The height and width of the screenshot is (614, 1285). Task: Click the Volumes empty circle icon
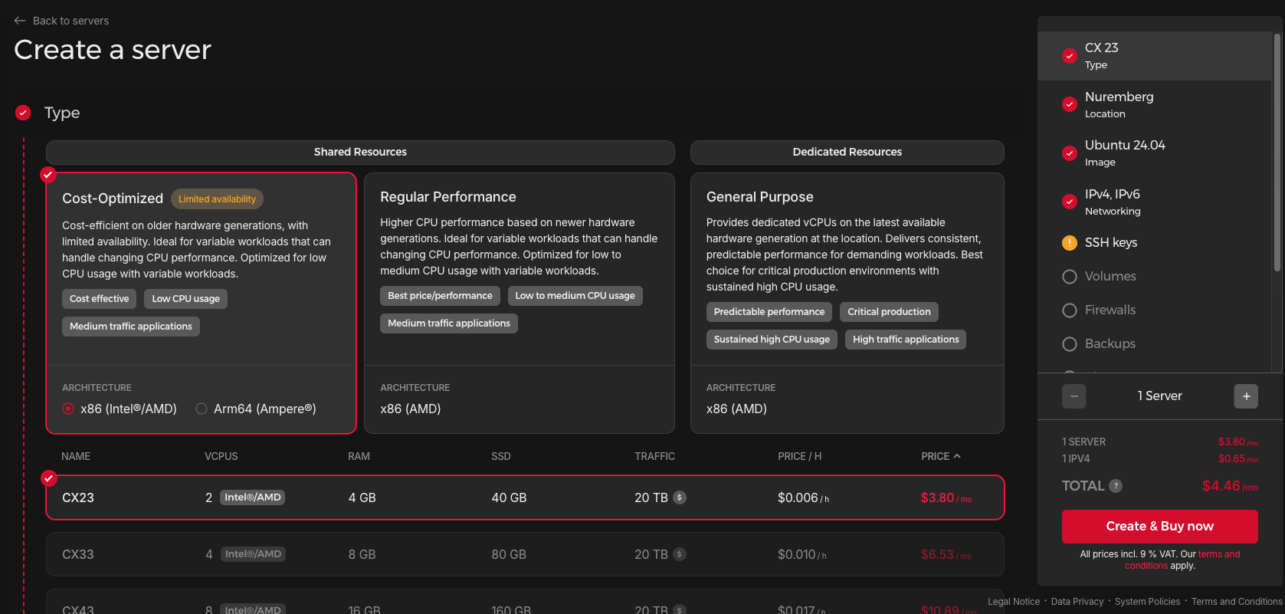tap(1070, 277)
